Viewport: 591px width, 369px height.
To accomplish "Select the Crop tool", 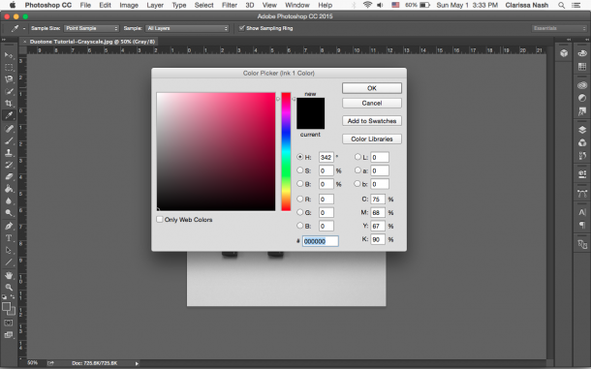I will pos(9,104).
